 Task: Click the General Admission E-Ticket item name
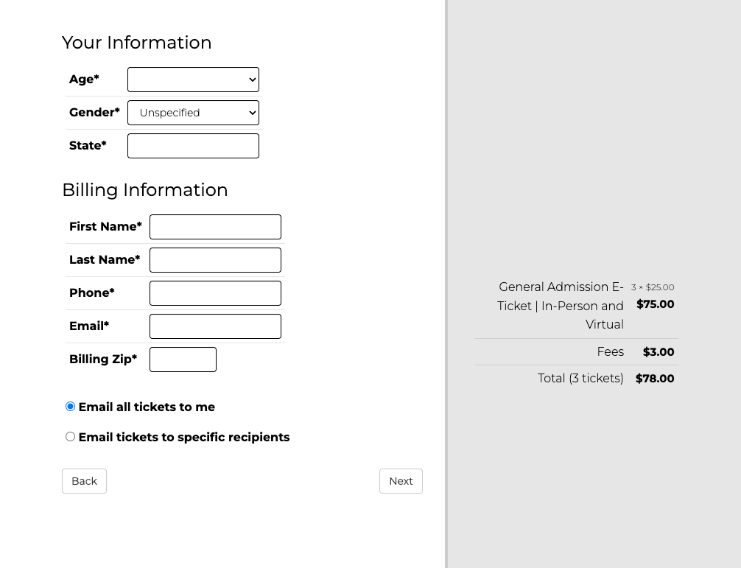coord(561,306)
